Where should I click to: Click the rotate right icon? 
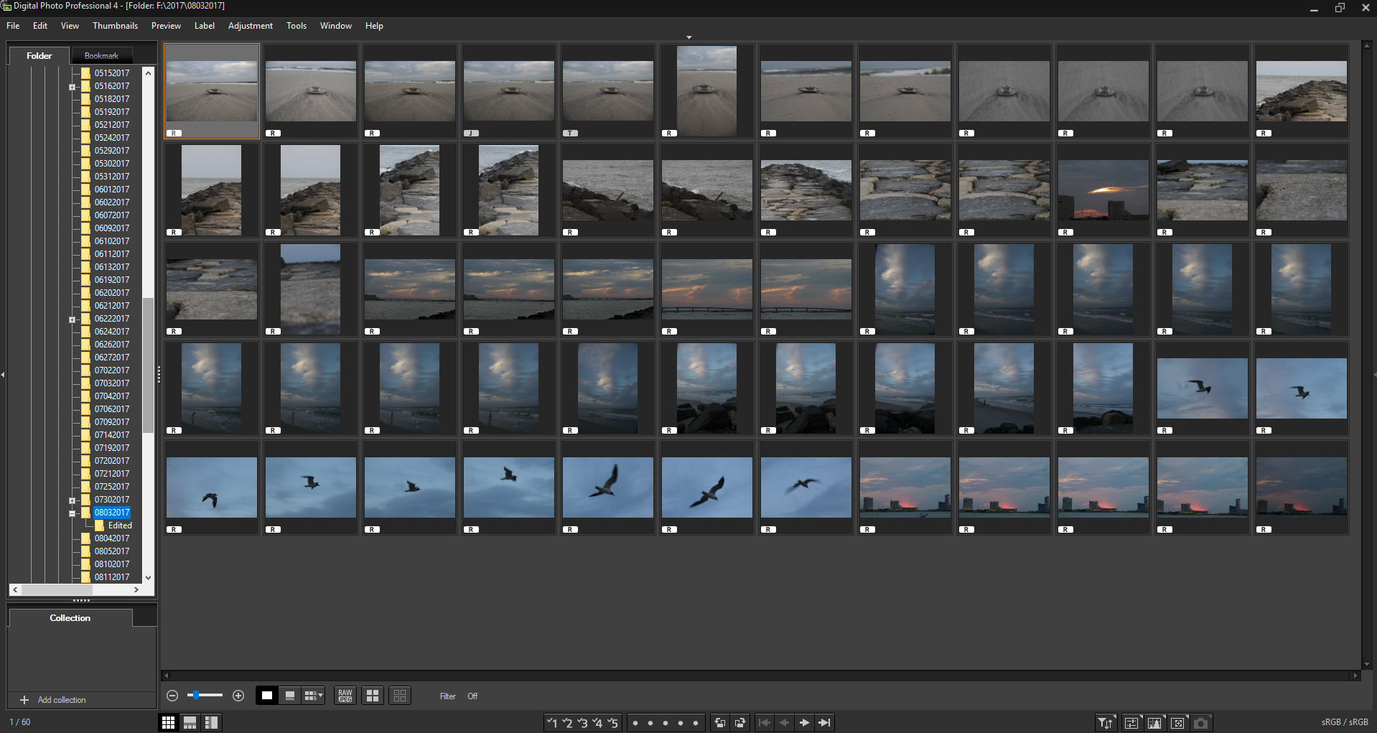[x=740, y=723]
